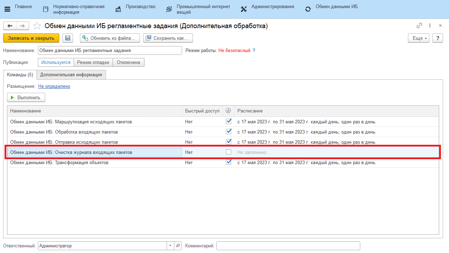Click the open button beside Ответственный field
This screenshot has height=253, width=449.
pos(178,246)
